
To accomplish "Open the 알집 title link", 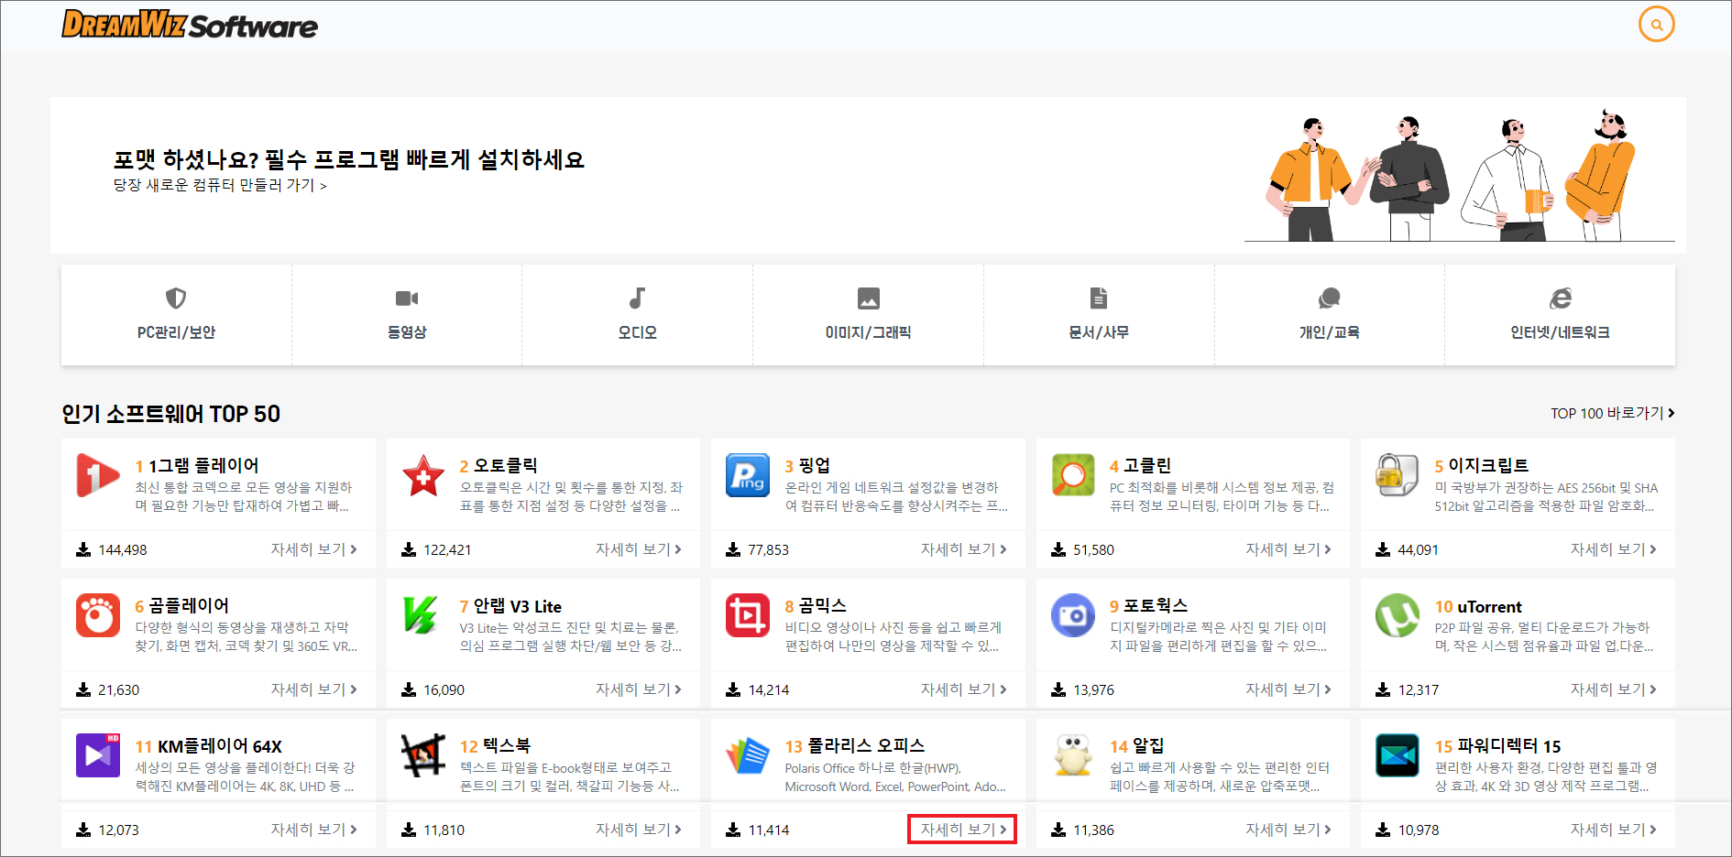I will tap(1136, 746).
